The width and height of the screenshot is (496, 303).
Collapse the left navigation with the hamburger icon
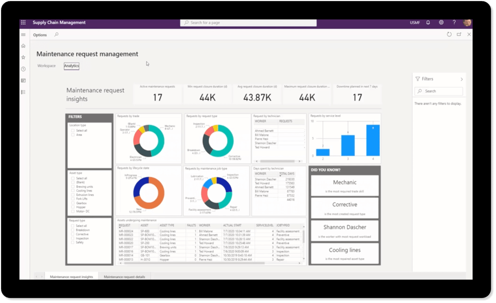click(x=22, y=35)
